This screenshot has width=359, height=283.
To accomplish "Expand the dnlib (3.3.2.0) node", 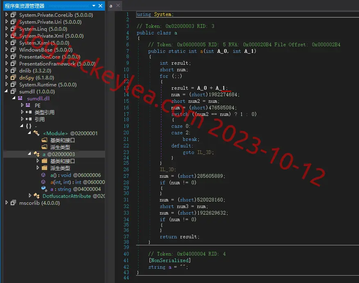I will click(7, 70).
